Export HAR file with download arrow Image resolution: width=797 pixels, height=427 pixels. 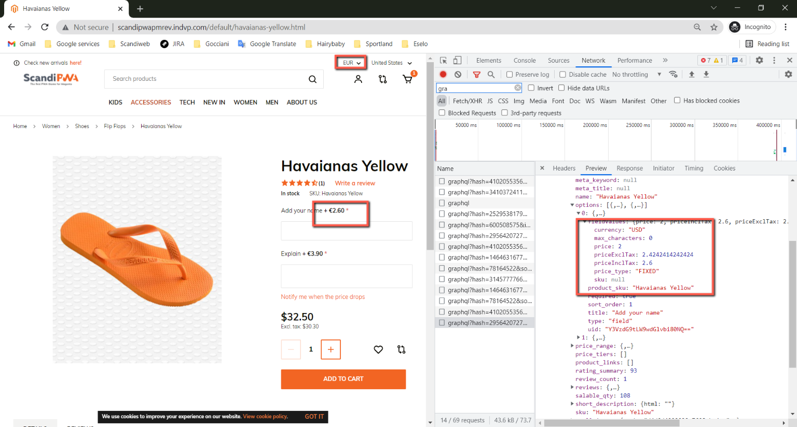click(706, 75)
